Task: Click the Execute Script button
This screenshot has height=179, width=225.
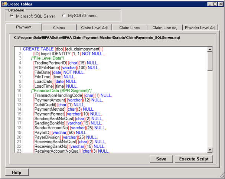Action: point(194,159)
